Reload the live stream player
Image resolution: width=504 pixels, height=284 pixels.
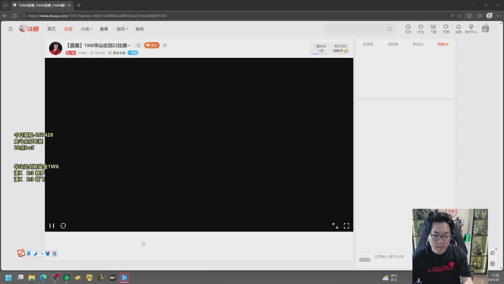64,226
